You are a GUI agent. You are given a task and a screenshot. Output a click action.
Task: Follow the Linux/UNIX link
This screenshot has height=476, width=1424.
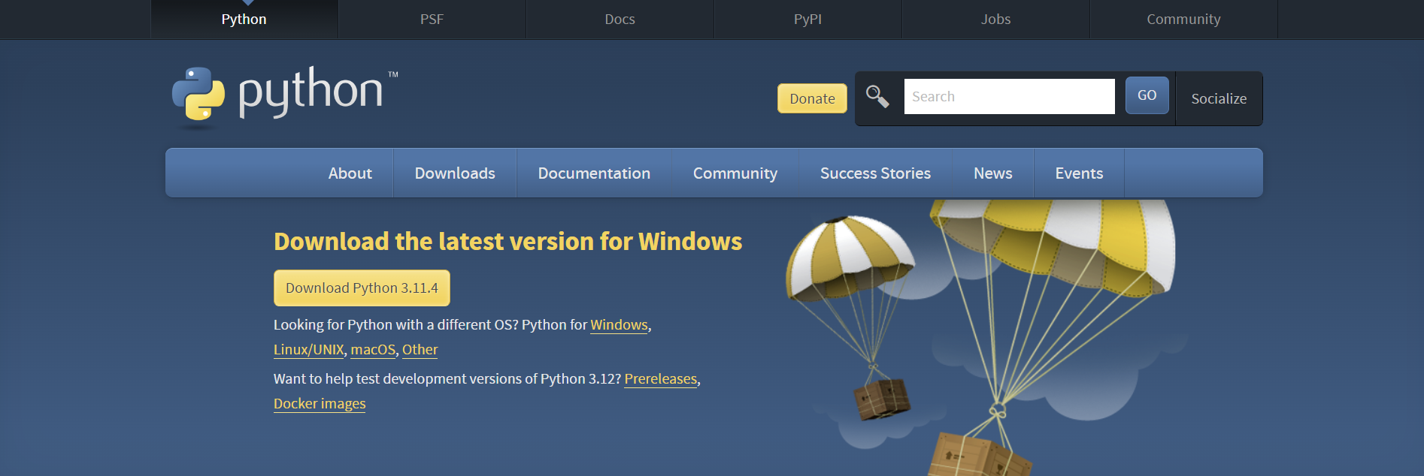308,350
